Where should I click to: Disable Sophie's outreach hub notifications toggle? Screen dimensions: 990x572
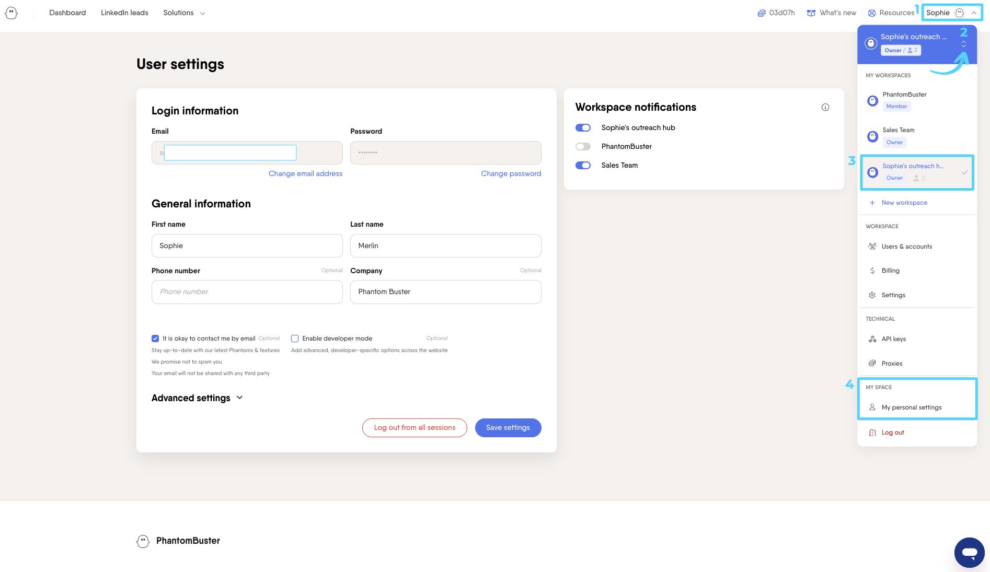click(x=583, y=128)
